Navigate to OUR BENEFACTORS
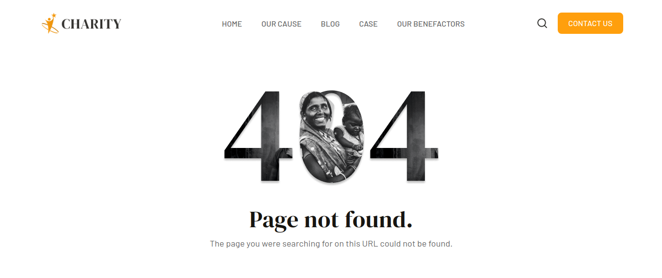 pyautogui.click(x=431, y=24)
